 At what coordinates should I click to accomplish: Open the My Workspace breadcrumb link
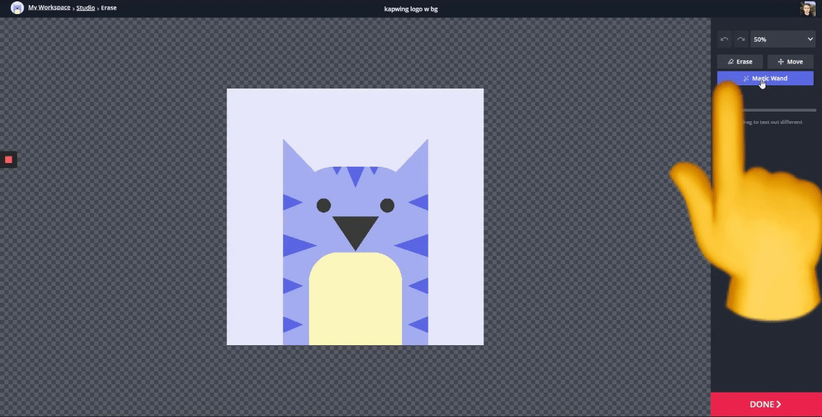(49, 8)
